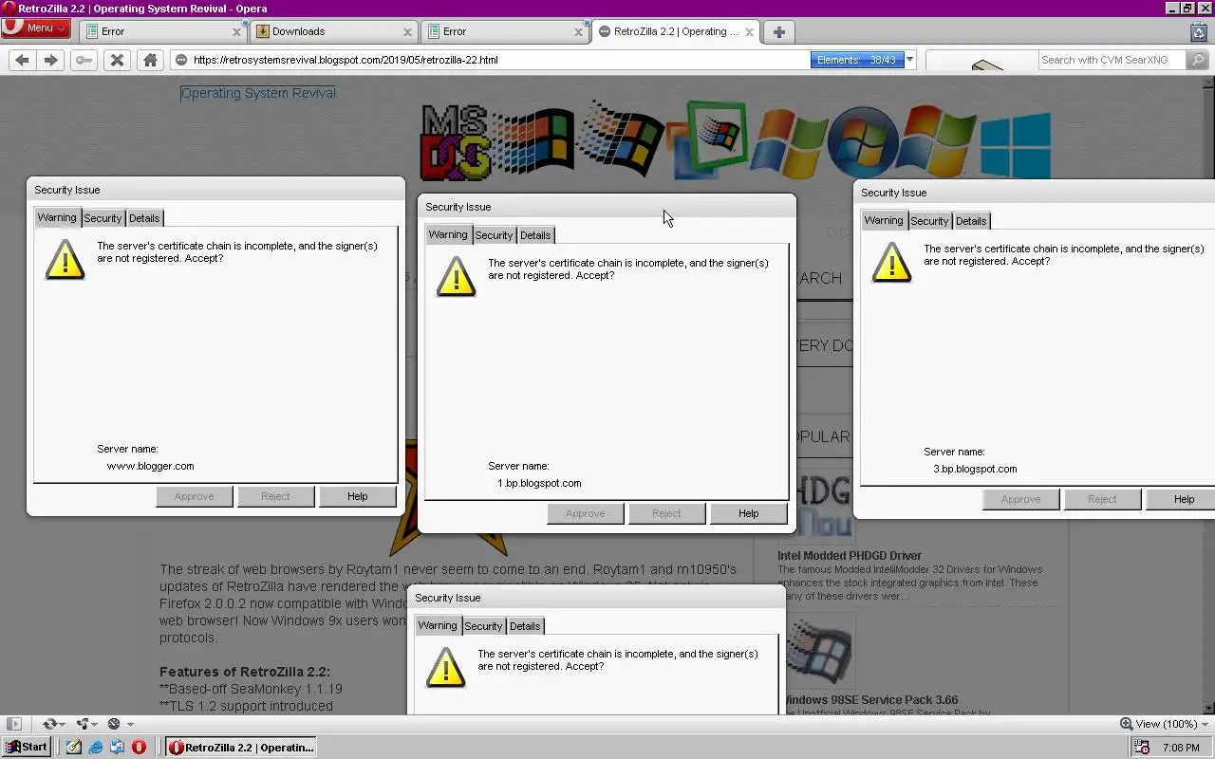Click Help in 1.bp.blogspot.com dialog
1215x759 pixels.
pyautogui.click(x=748, y=513)
